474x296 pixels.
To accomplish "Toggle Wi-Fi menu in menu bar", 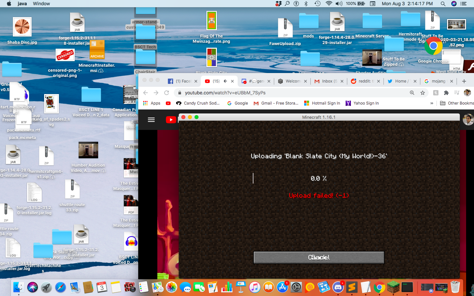I will click(x=329, y=4).
